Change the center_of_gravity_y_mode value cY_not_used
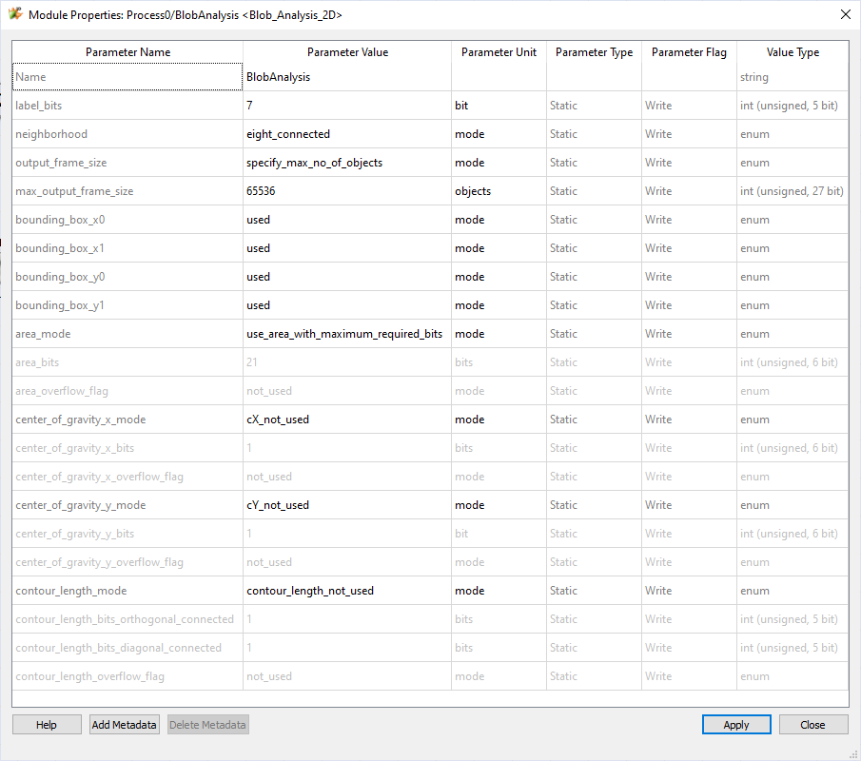 coord(346,505)
